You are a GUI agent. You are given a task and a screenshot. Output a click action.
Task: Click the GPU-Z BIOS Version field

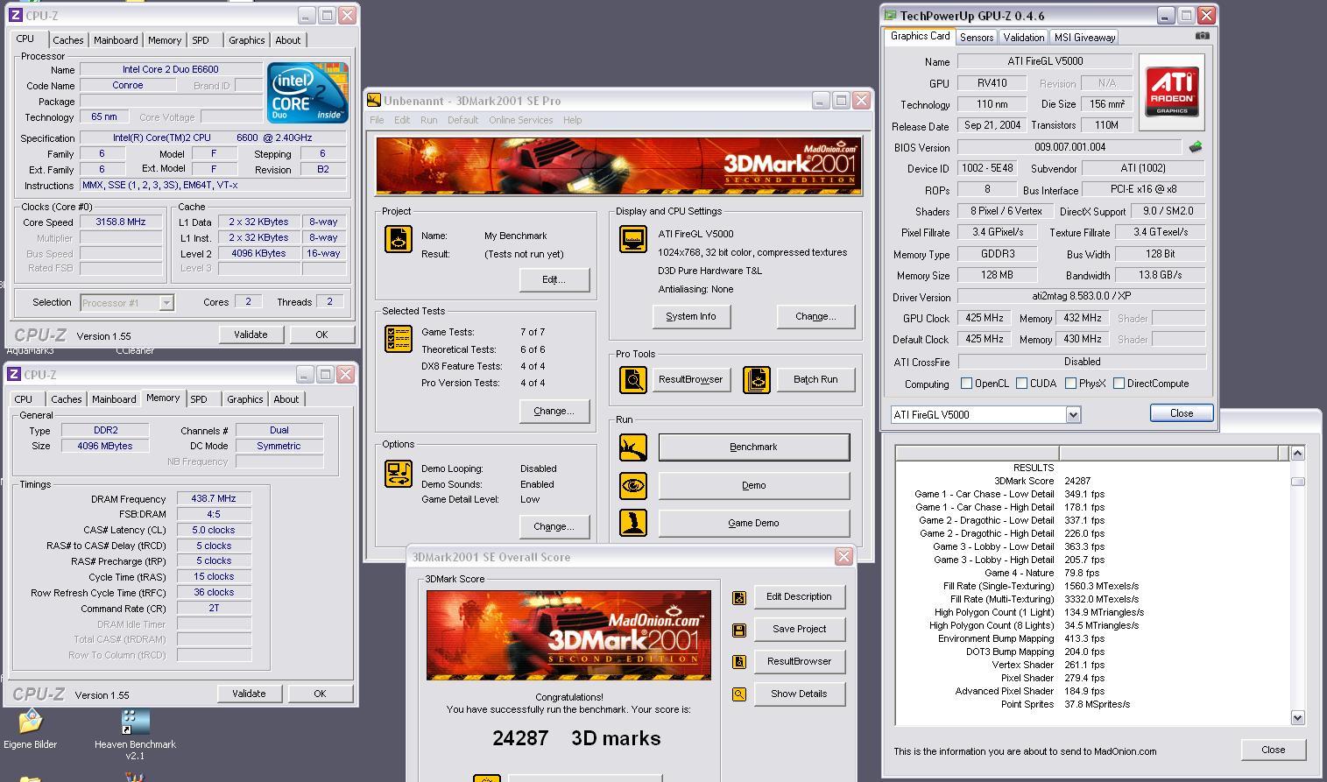point(1069,147)
